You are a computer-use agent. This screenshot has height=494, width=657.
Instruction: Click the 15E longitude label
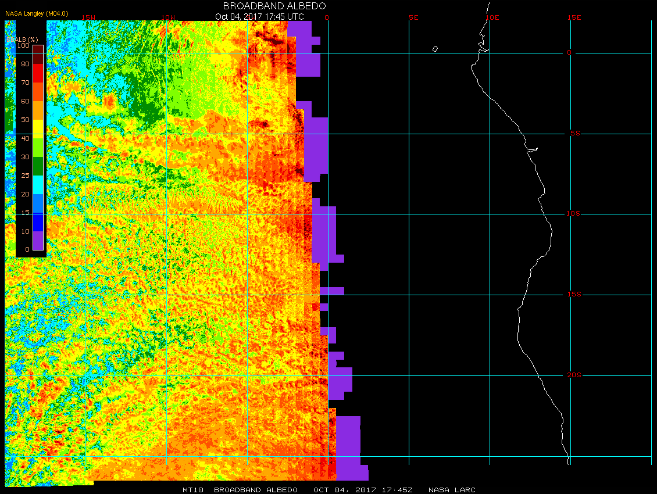click(x=574, y=17)
